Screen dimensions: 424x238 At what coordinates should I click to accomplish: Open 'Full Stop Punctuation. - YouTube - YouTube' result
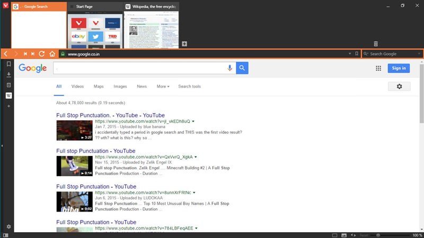point(110,115)
